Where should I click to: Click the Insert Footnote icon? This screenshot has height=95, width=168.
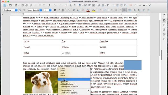point(117,5)
